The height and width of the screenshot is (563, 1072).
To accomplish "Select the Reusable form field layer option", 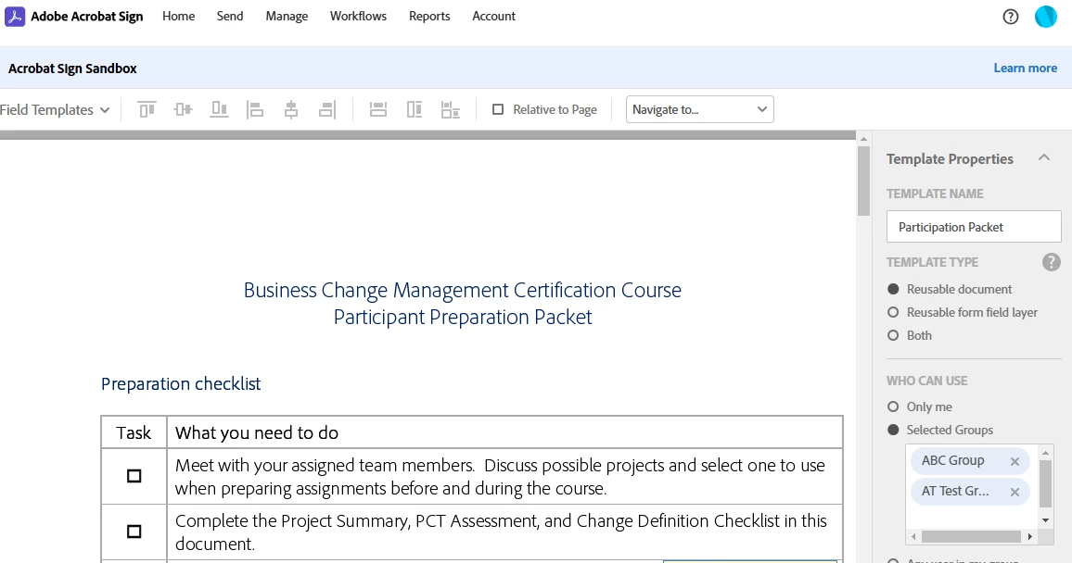I will (x=893, y=312).
